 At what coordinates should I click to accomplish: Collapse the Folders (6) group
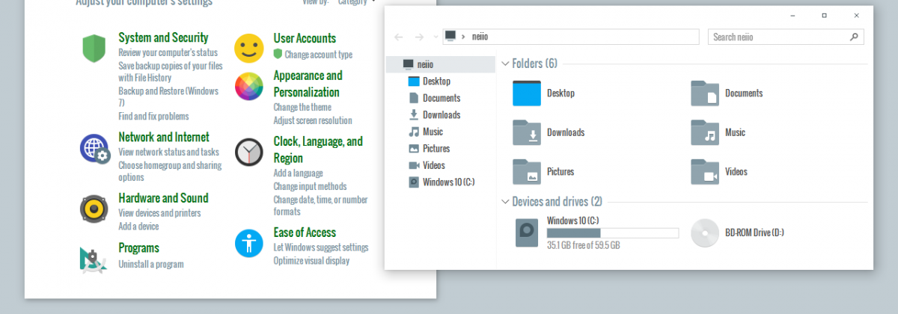tap(505, 64)
